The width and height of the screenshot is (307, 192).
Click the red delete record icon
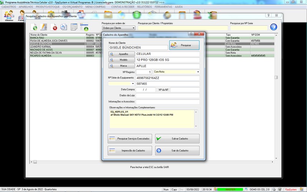54,27
